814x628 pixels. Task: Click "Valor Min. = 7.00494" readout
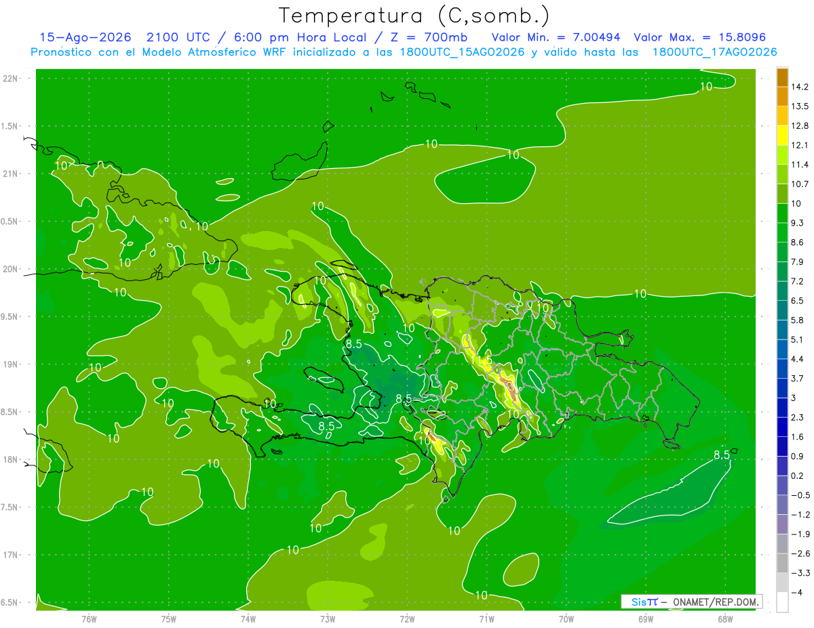point(556,37)
